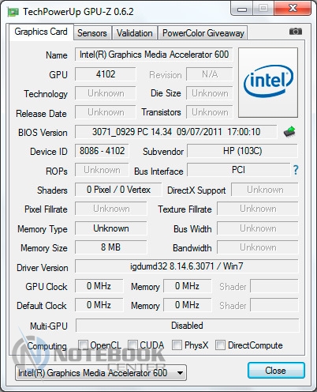Click the Bus Interface question mark
Viewport: 317px width, 392px height.
[296, 170]
